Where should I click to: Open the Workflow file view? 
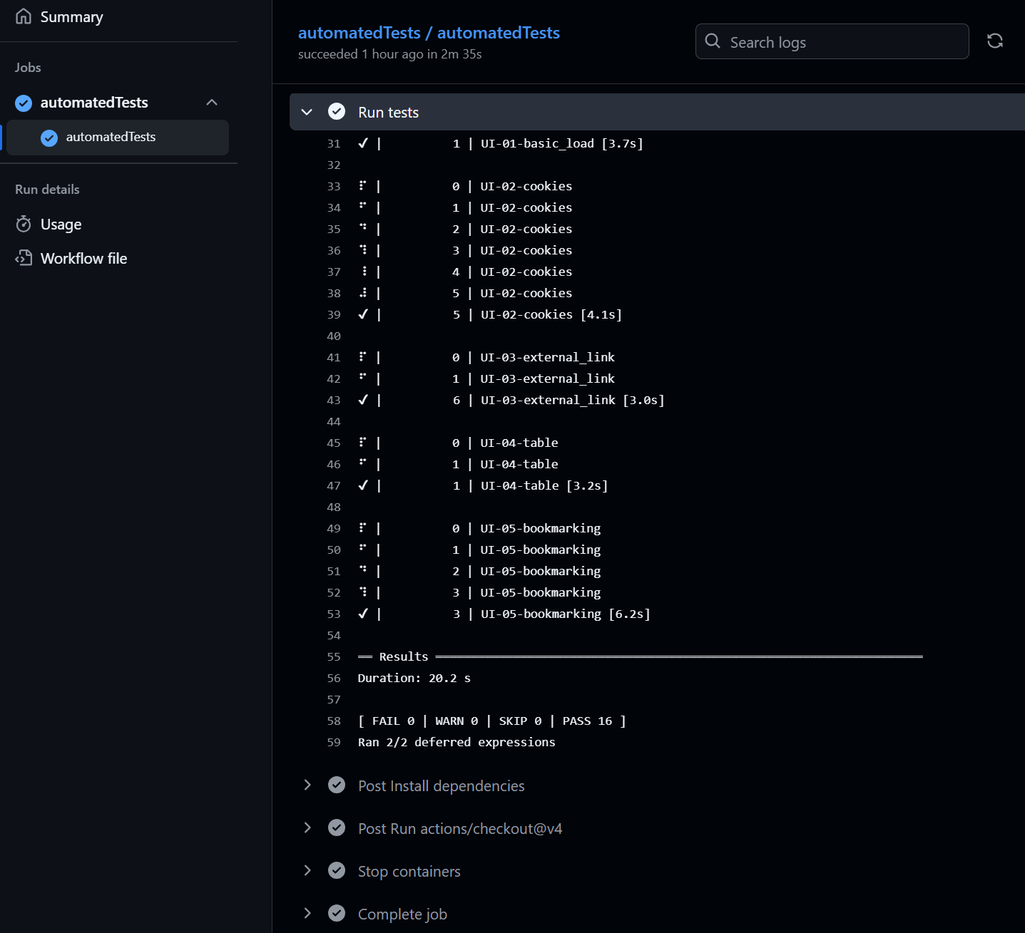pos(83,258)
